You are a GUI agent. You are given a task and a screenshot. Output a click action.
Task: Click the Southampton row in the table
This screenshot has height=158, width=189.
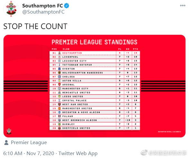tap(95, 53)
